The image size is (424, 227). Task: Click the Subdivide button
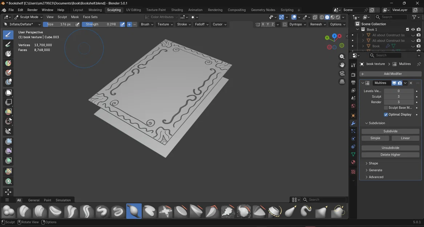click(x=390, y=131)
